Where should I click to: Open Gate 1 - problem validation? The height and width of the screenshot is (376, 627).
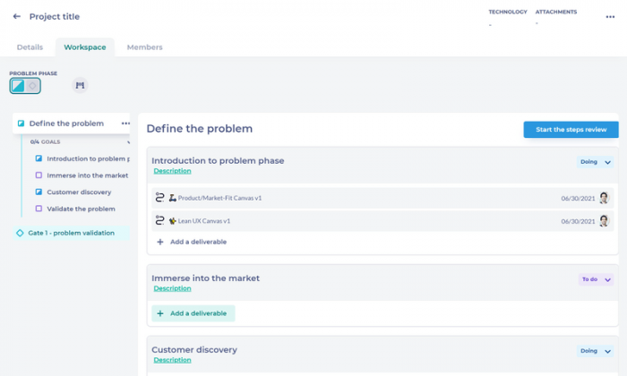pos(71,233)
